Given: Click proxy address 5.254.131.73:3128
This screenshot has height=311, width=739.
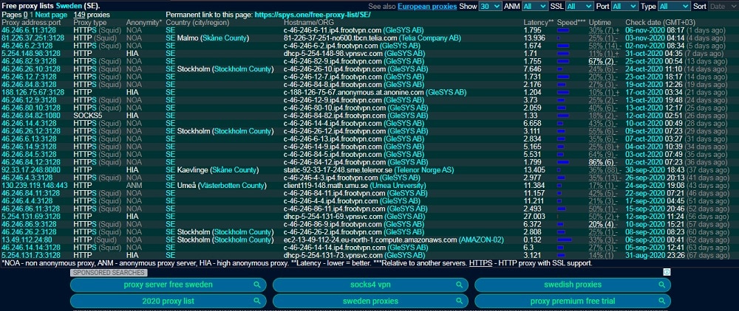Looking at the screenshot, I should (30, 255).
